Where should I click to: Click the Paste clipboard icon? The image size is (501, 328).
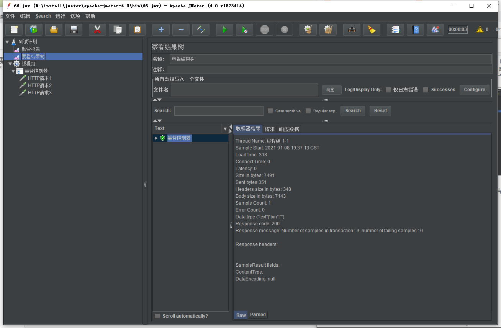pyautogui.click(x=138, y=30)
